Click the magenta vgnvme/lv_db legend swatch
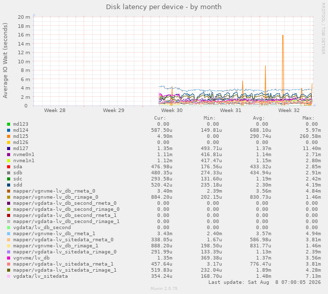 click(9, 258)
